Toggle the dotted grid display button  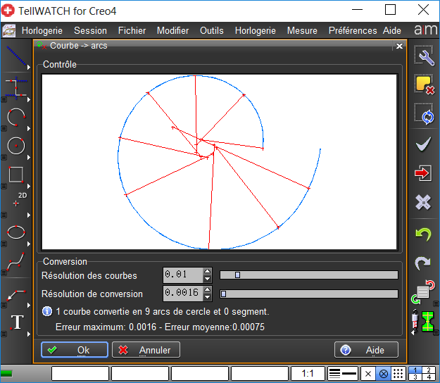[397, 374]
